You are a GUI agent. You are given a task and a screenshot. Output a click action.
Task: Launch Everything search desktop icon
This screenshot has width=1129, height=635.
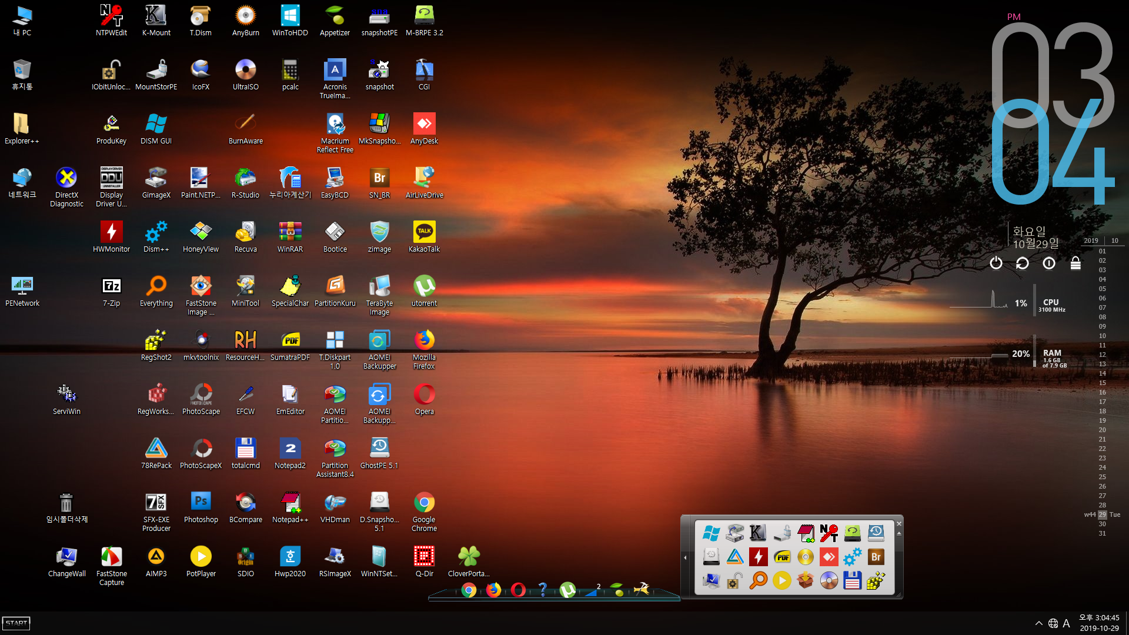(156, 291)
